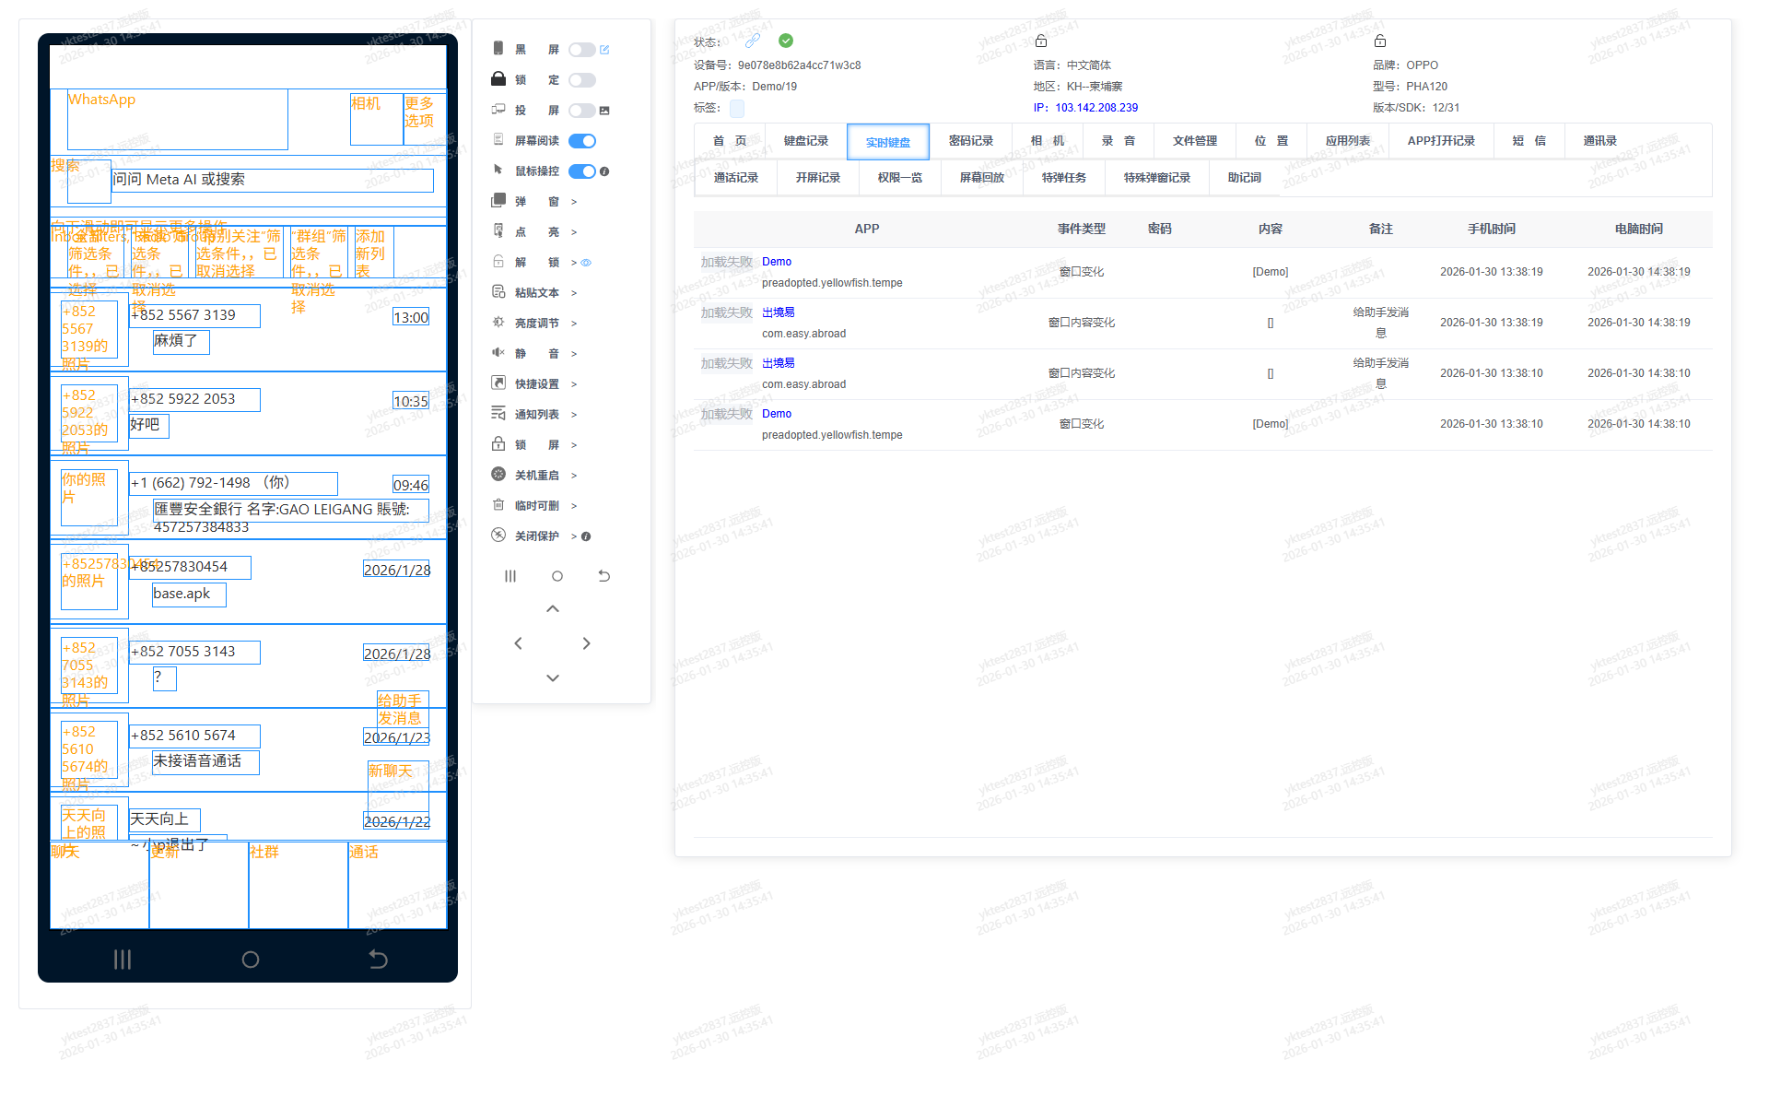Click the info icon next to 关闭保护
This screenshot has width=1769, height=1119.
point(586,536)
